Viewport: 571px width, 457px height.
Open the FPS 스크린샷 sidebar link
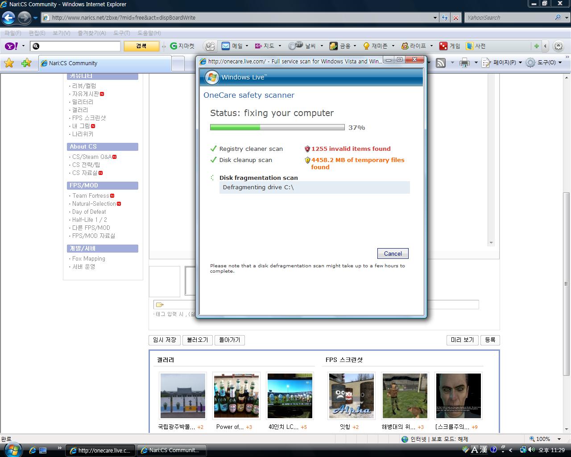click(89, 118)
